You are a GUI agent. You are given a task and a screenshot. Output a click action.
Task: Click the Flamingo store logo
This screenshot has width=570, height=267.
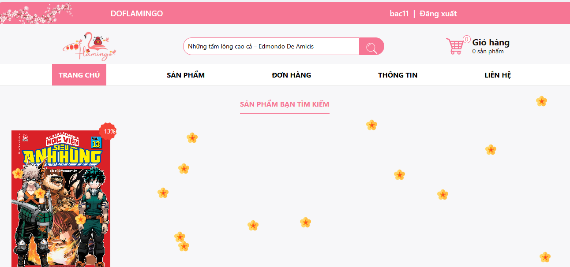pos(90,46)
